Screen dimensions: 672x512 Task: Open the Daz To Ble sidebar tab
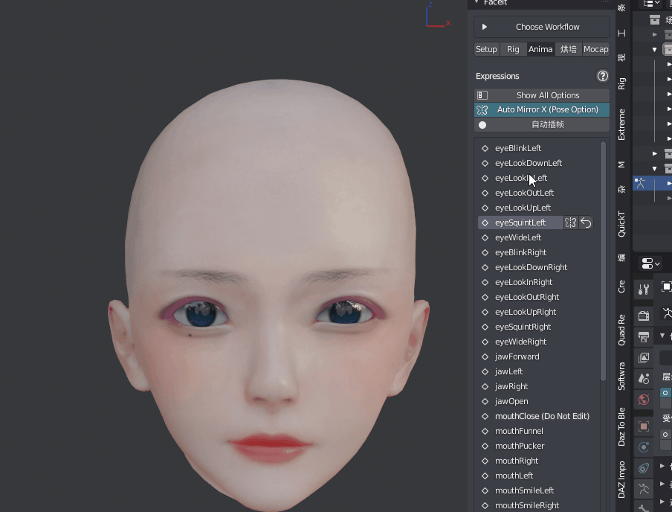pyautogui.click(x=621, y=426)
